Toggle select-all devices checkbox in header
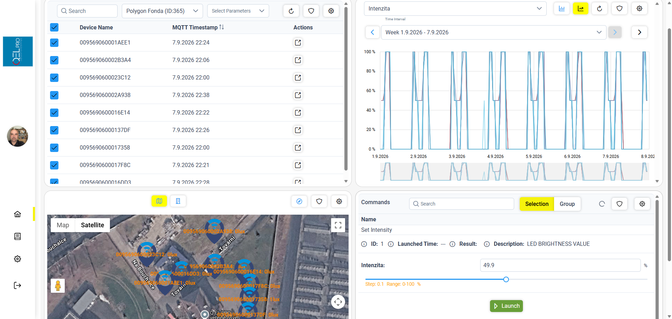Image resolution: width=672 pixels, height=319 pixels. [54, 27]
